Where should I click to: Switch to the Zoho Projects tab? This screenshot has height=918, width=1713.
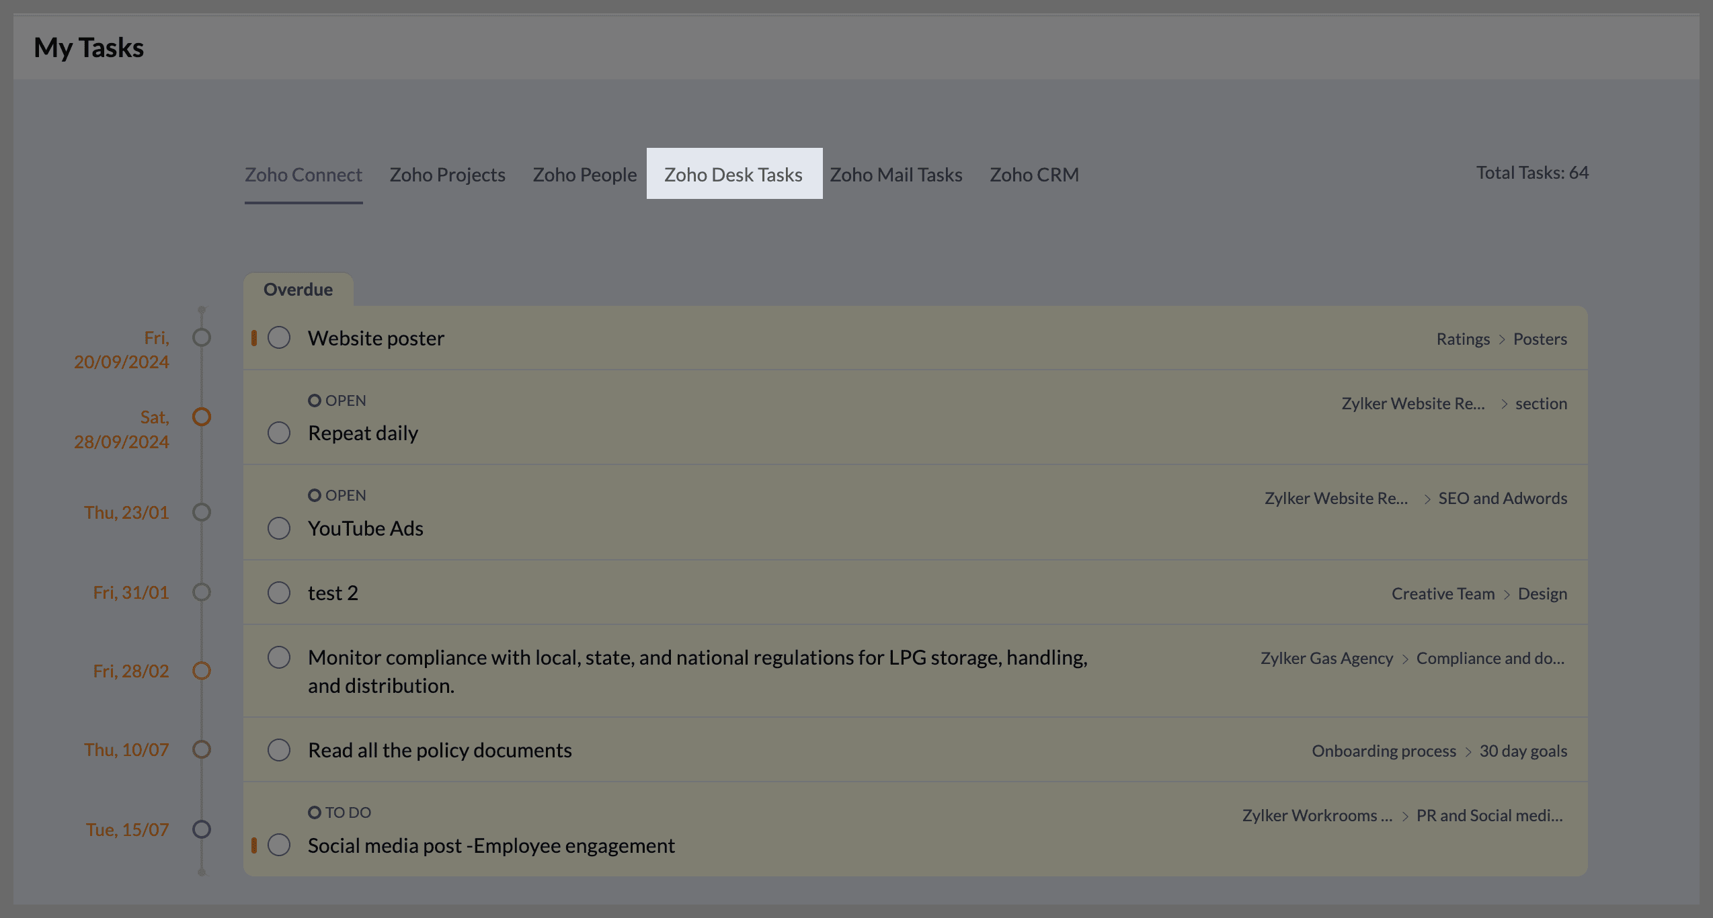[447, 175]
